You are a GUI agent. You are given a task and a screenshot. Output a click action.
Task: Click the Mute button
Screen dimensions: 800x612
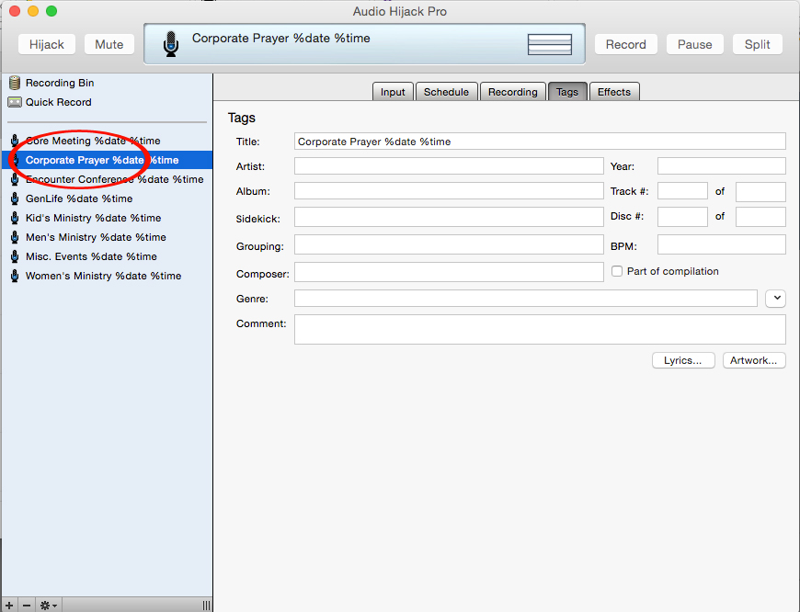click(109, 44)
